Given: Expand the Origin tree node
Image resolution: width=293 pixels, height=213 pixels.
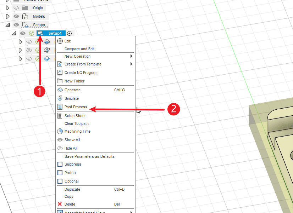Looking at the screenshot, I should 7,8.
